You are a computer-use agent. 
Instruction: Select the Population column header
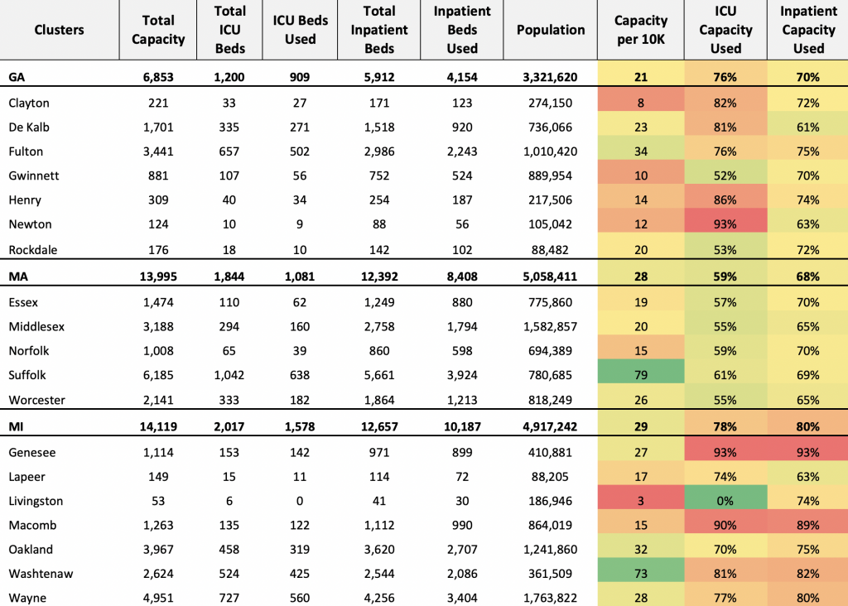point(551,30)
